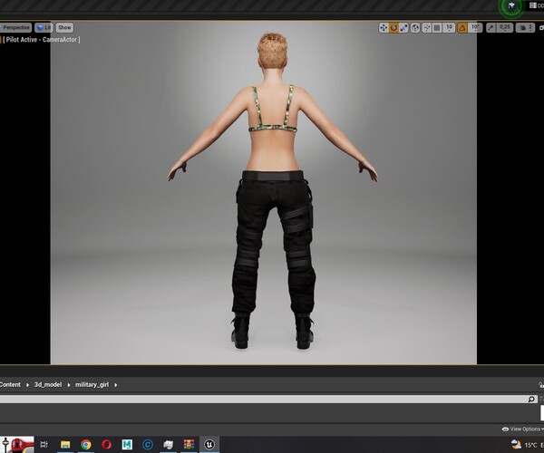Expand arrow after military_girl breadcrumb
The height and width of the screenshot is (453, 544).
pos(116,385)
